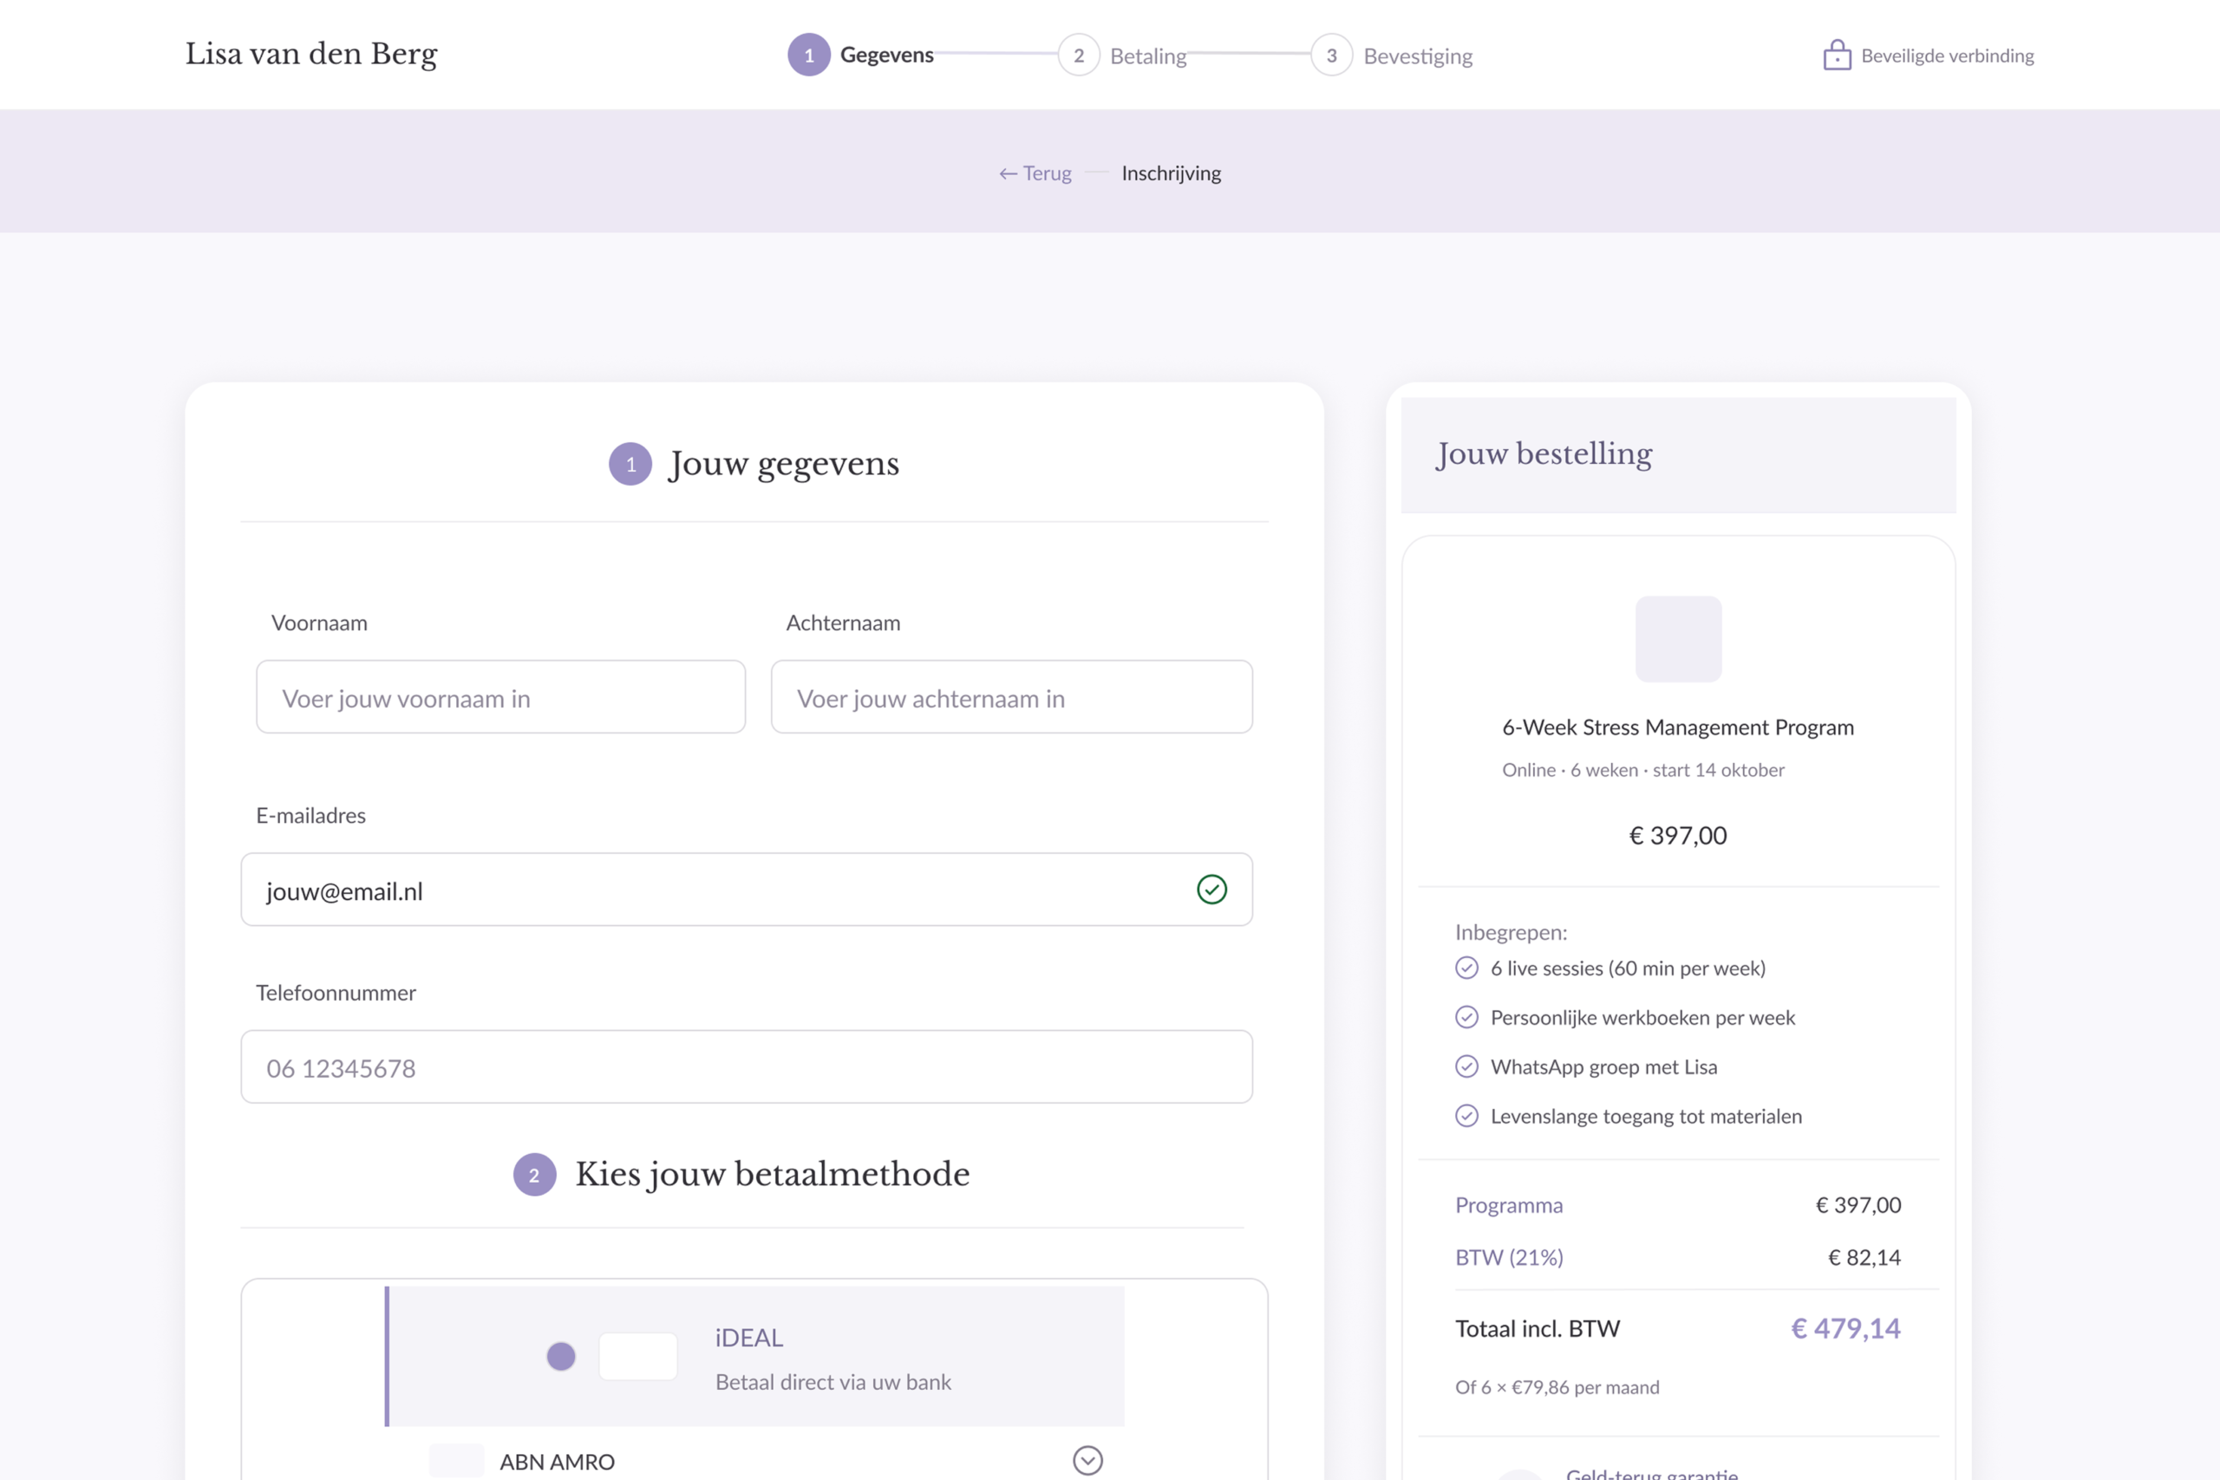Click the circled 1 next to Jouw gegevens
The image size is (2220, 1480).
click(x=630, y=464)
